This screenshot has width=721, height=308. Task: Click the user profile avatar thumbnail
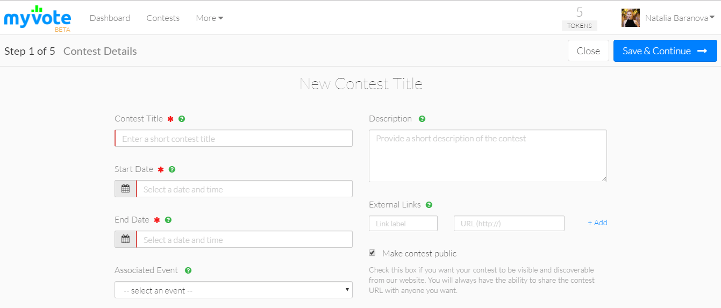(631, 18)
